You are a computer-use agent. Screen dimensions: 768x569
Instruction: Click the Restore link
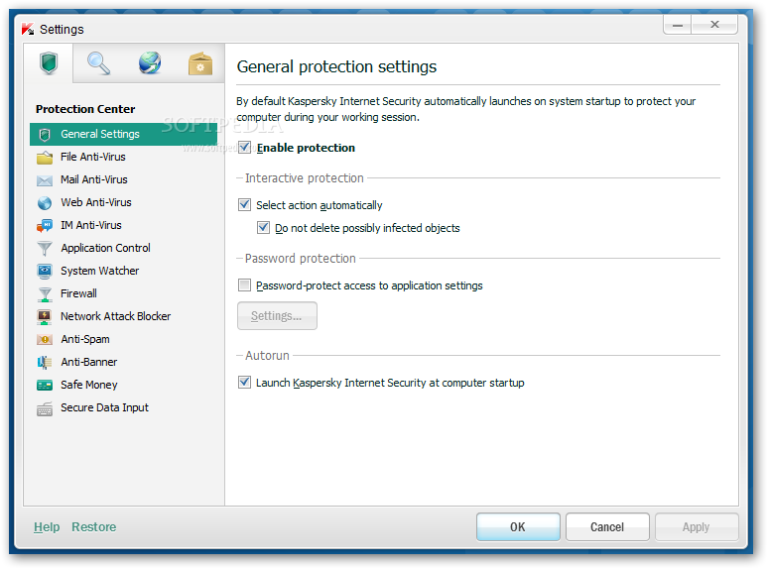94,527
